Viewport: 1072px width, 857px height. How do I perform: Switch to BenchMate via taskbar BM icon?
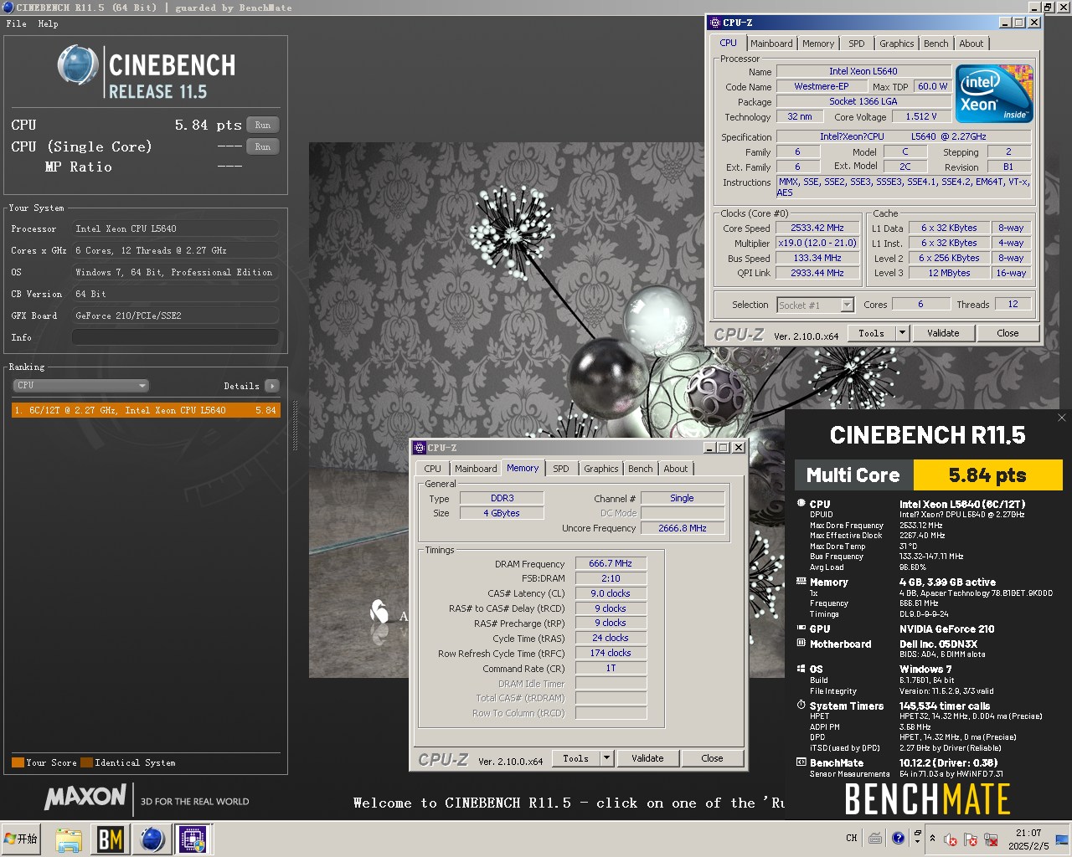click(111, 839)
